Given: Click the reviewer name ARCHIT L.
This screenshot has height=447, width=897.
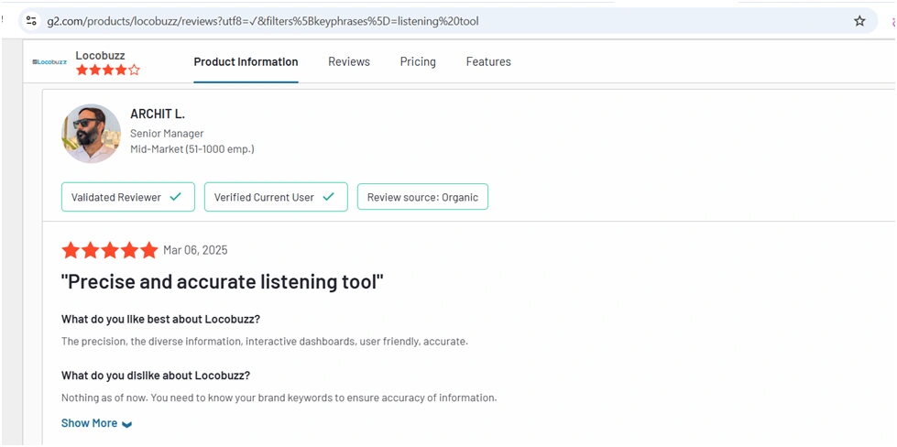Looking at the screenshot, I should click(158, 114).
